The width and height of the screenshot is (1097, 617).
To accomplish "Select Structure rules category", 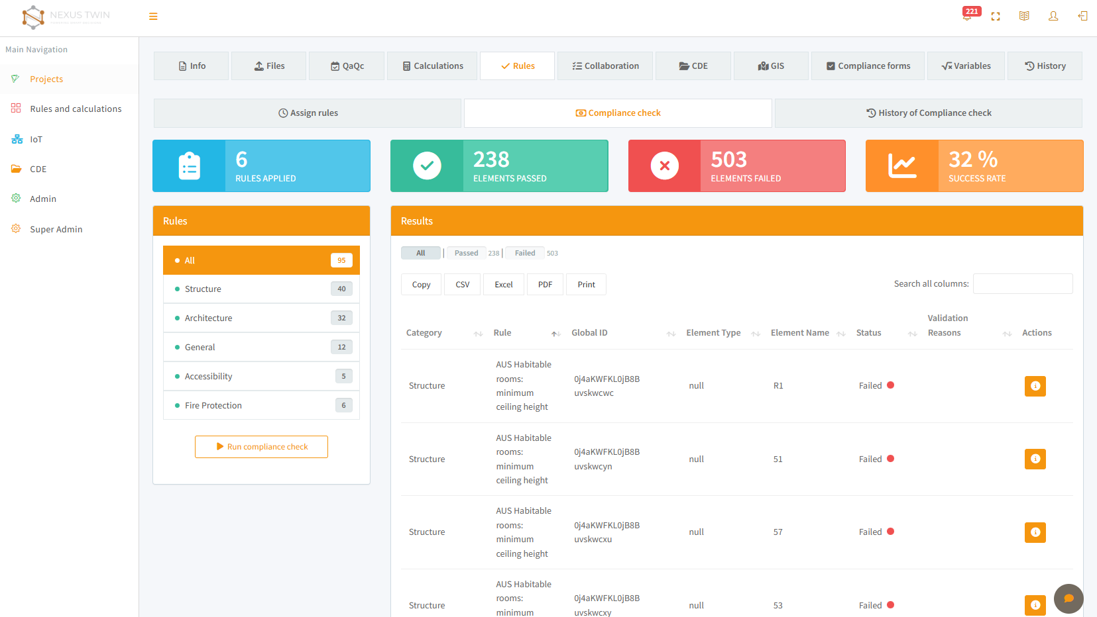I will tap(261, 289).
